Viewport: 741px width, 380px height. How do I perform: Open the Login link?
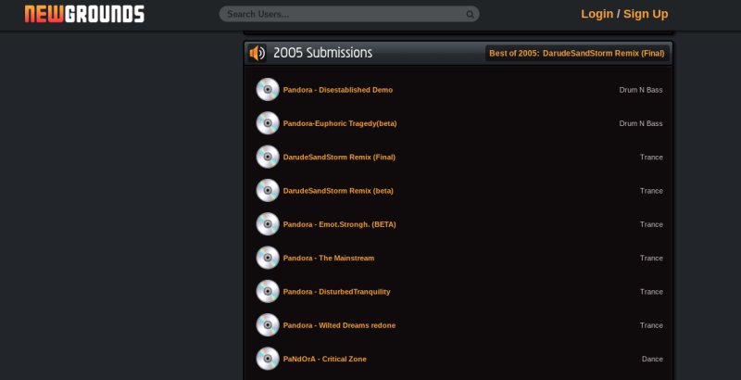point(597,14)
